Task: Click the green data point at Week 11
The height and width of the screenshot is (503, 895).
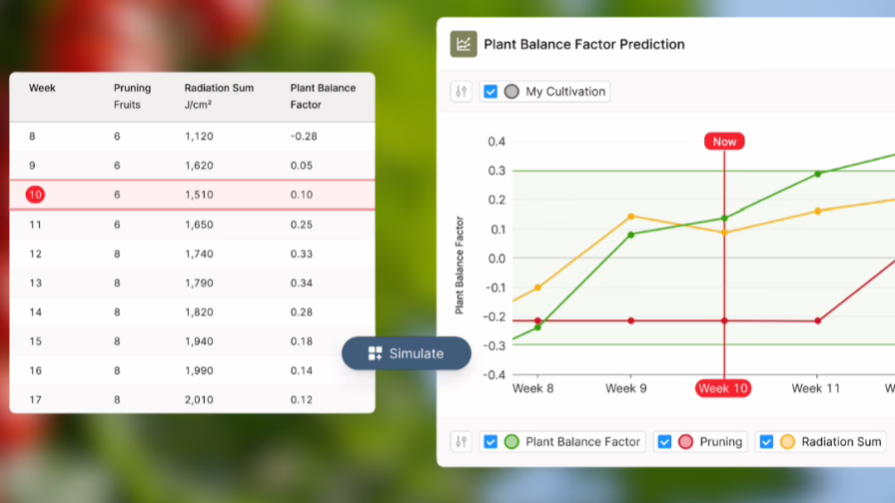Action: coord(818,174)
